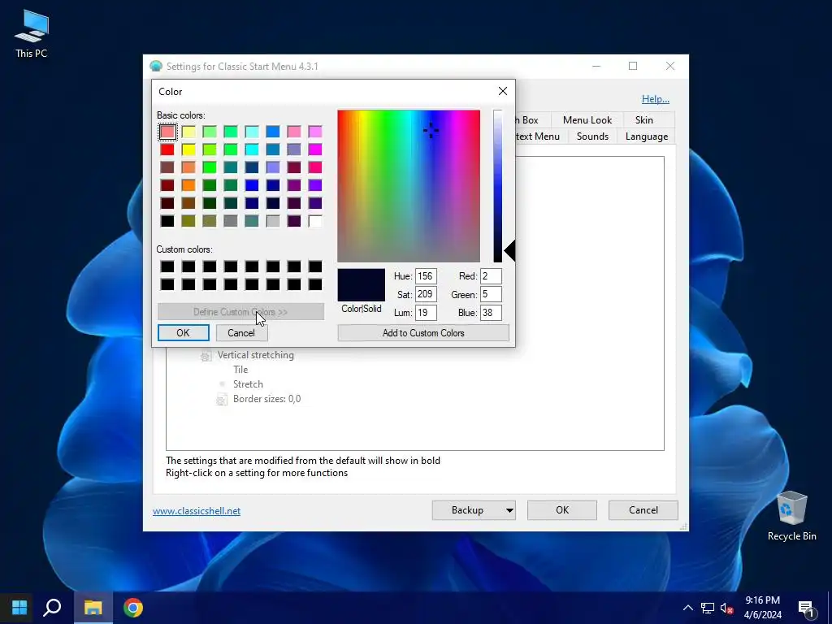Open the Recycle Bin desktop icon
832x624 pixels.
791,515
